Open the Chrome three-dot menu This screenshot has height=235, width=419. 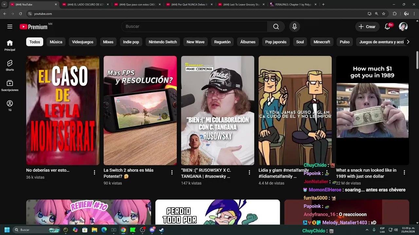[x=414, y=14]
